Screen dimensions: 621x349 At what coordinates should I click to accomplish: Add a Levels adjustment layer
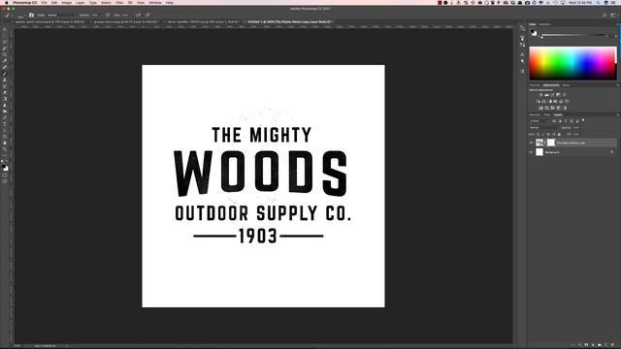(546, 95)
